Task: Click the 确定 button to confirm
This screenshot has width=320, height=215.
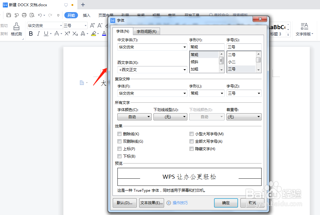Action: 226,203
